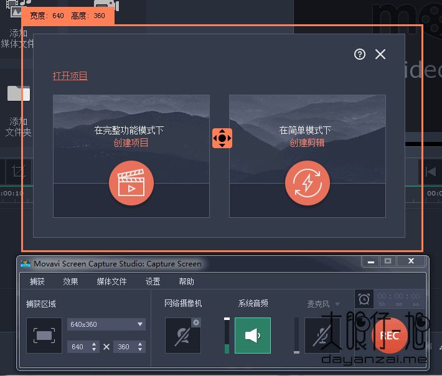The height and width of the screenshot is (376, 442).
Task: Open the 麦克风 microphone device dropdown
Action: (x=338, y=304)
